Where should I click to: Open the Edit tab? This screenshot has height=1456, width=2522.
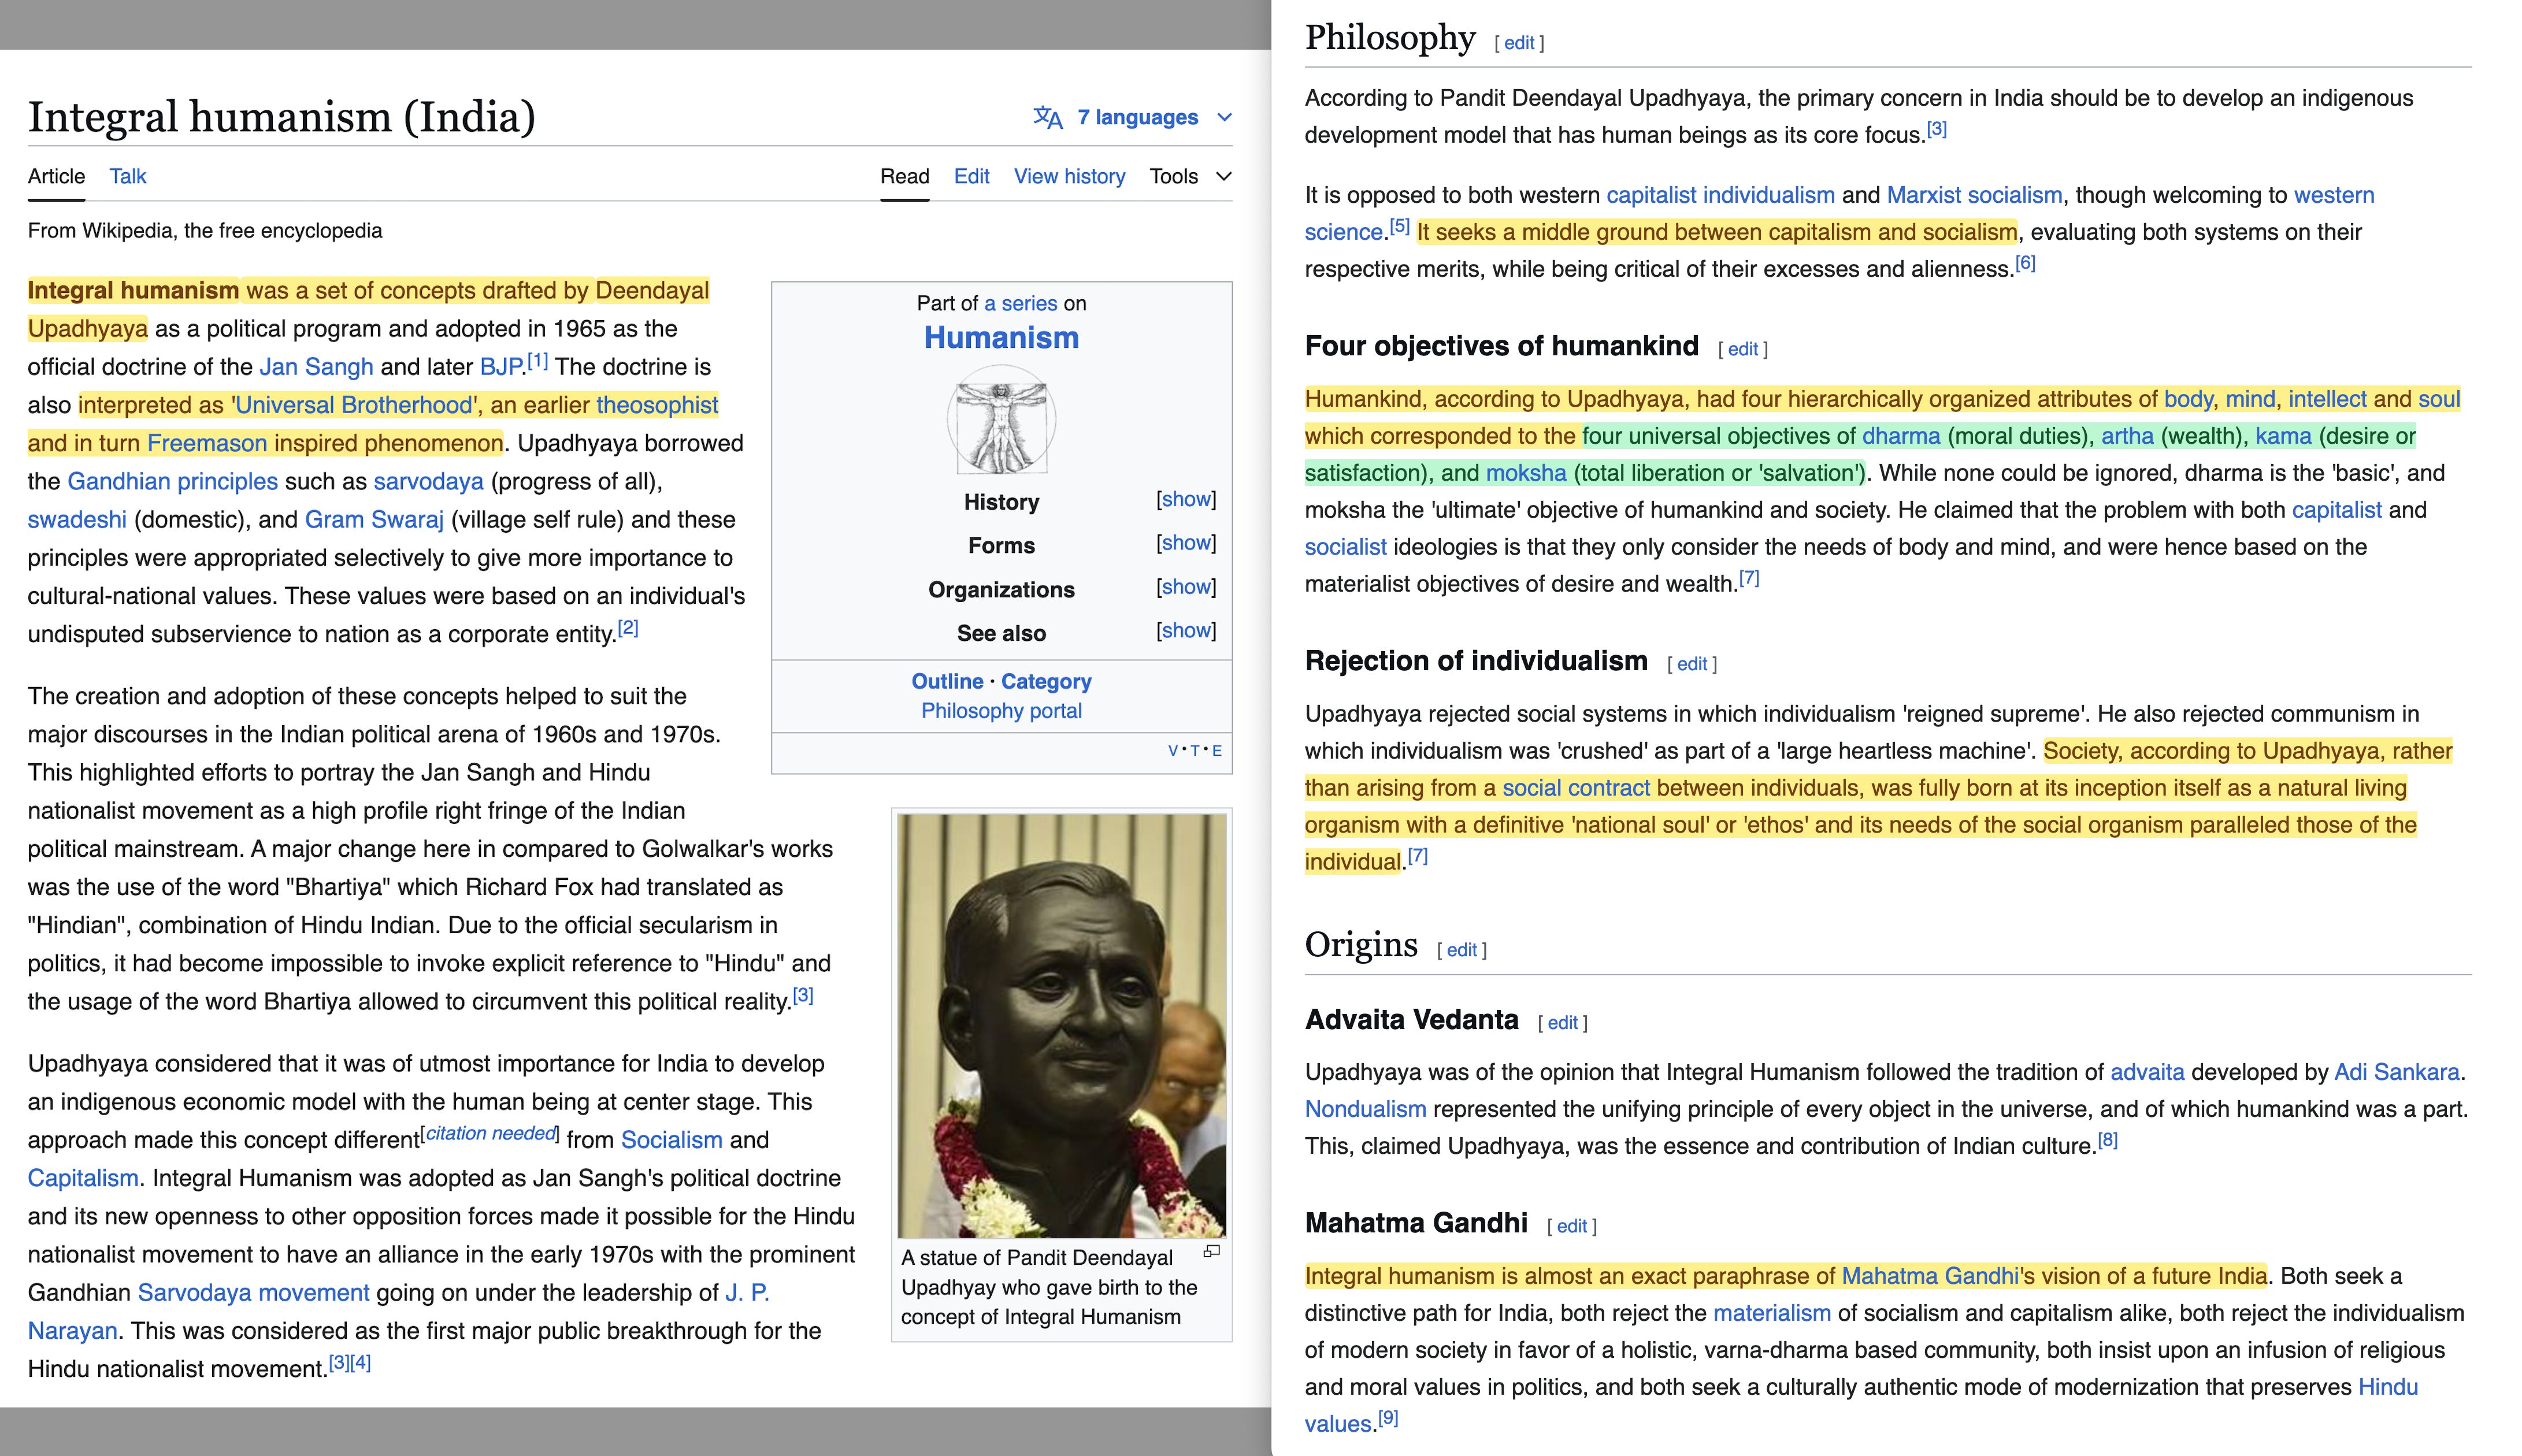pos(971,176)
